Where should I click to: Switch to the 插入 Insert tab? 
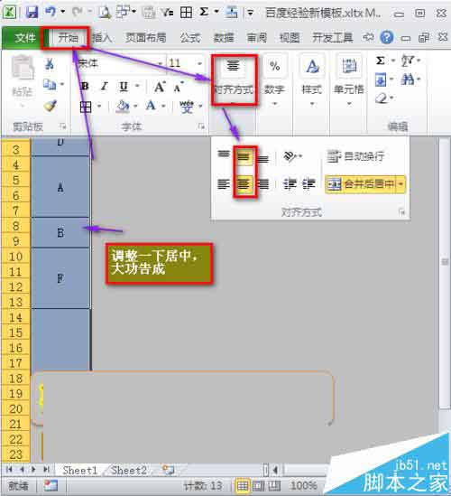point(102,38)
